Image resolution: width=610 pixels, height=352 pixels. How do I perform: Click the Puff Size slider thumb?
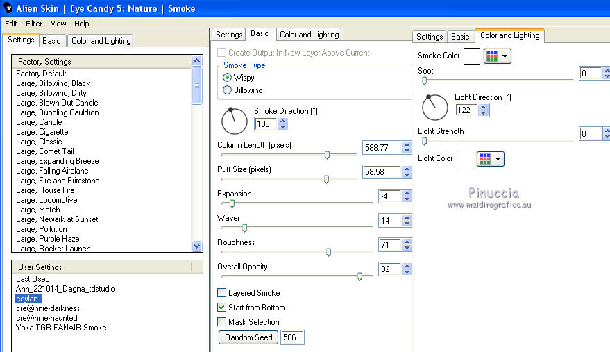[326, 179]
